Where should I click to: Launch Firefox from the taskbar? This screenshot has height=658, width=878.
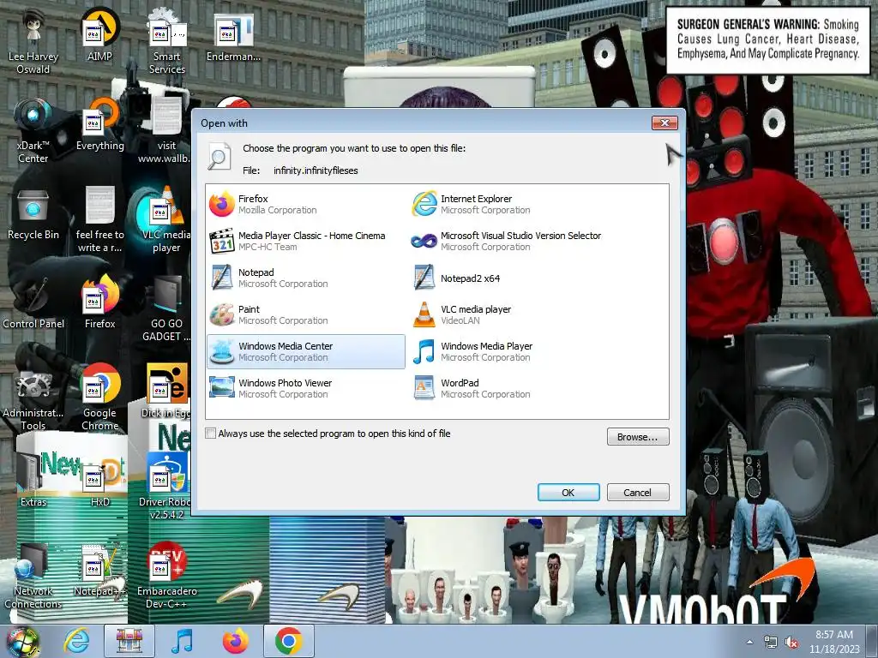point(235,641)
